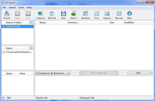Viewport: 155px width, 101px height.
Task: Save results with the Save icon
Action: click(x=63, y=15)
